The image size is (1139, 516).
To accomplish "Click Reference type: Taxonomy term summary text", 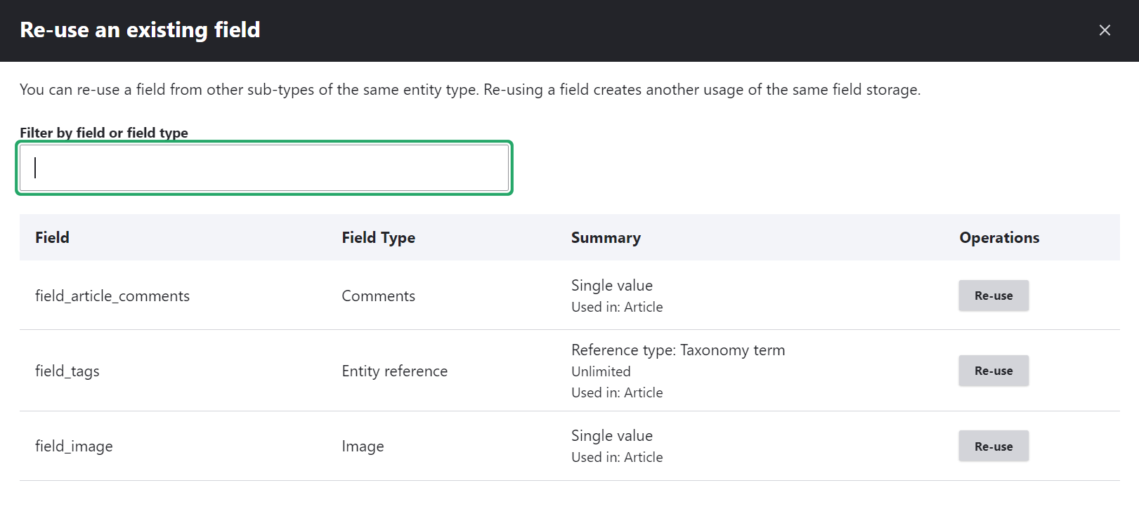I will [677, 350].
